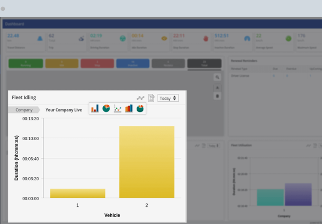Image resolution: width=322 pixels, height=224 pixels.
Task: Filter by the blue Inactive status button
Action: 133,63
